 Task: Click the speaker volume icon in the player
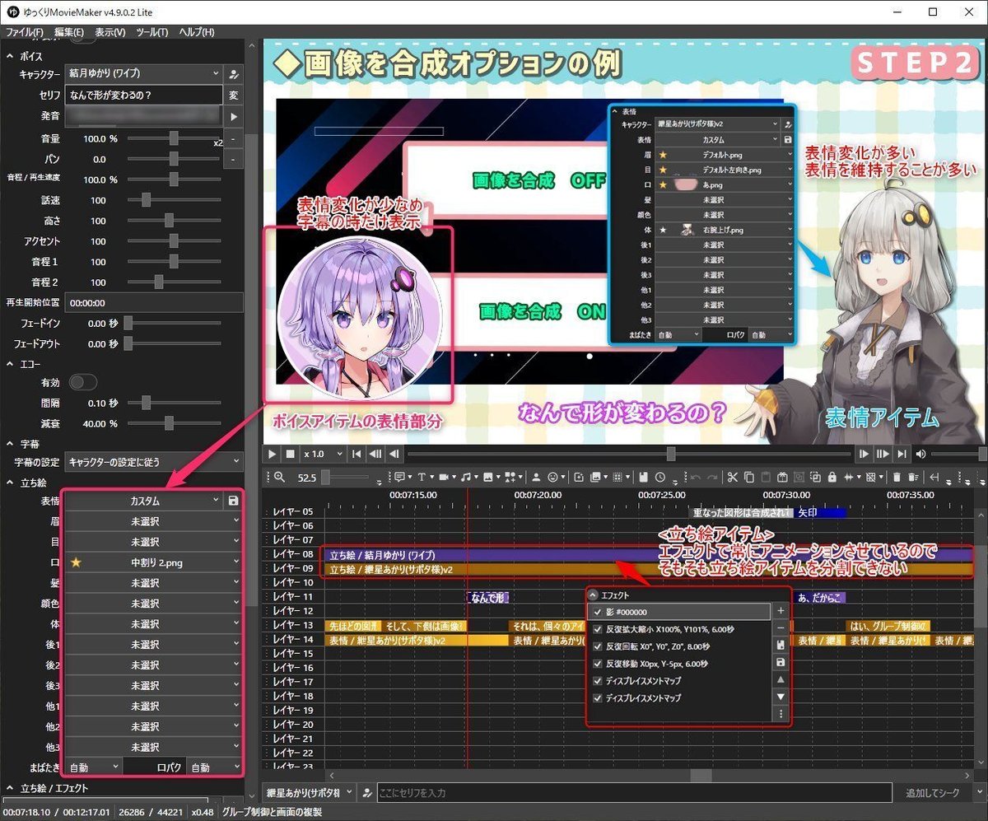pos(921,454)
